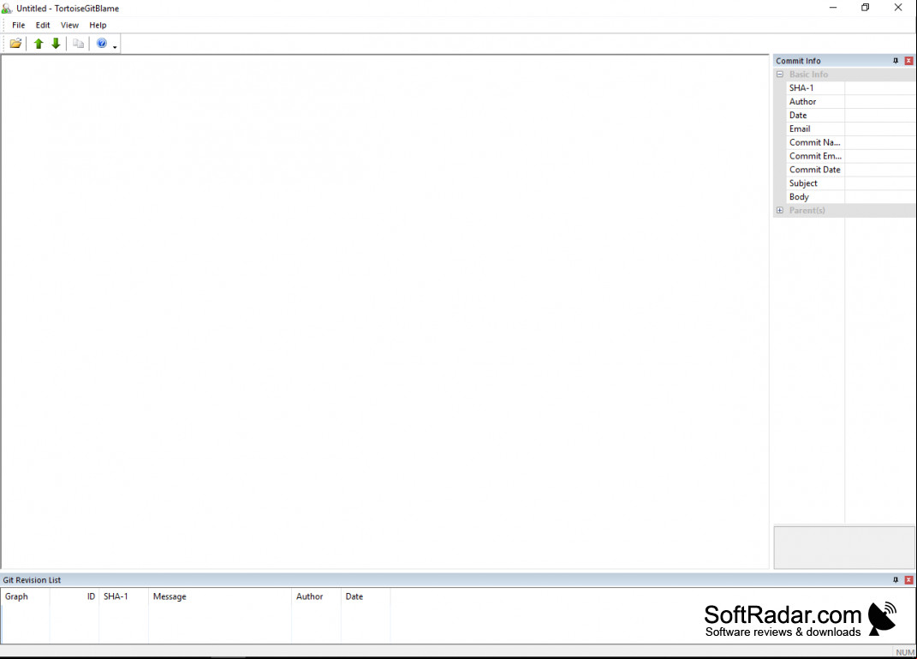The image size is (917, 659).
Task: Pin the Commit Info panel
Action: pos(896,61)
